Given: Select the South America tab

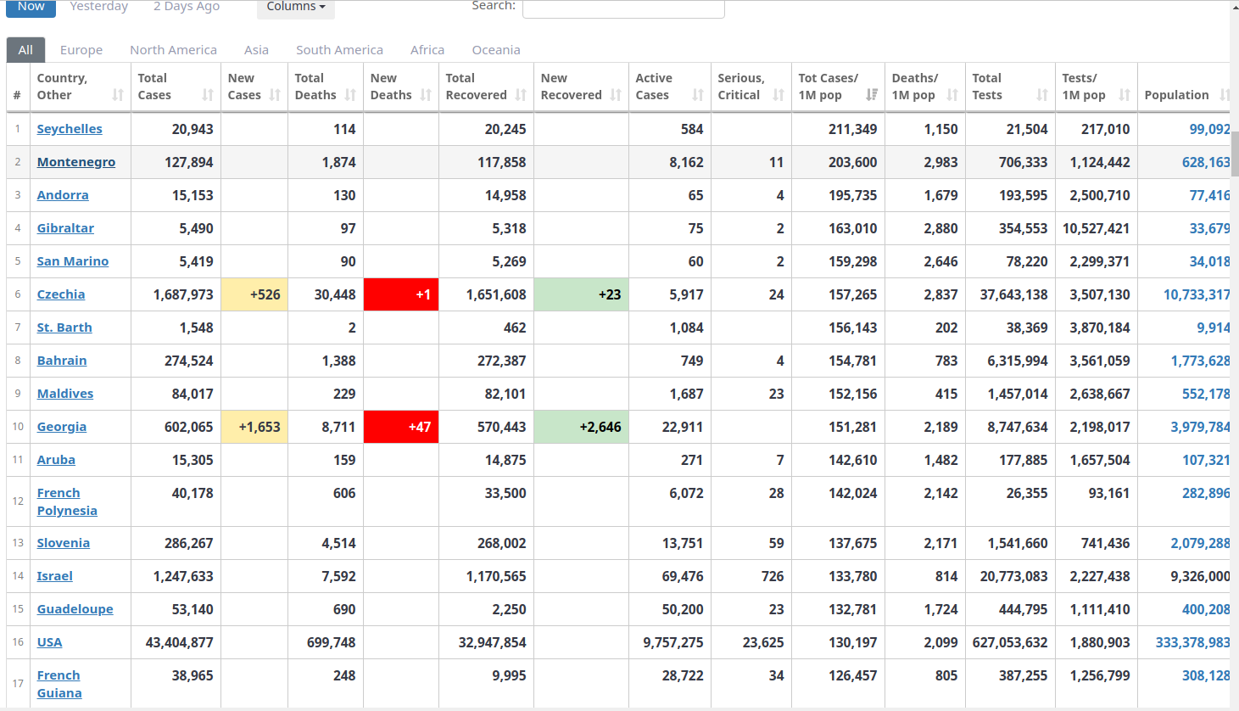Looking at the screenshot, I should [x=339, y=50].
